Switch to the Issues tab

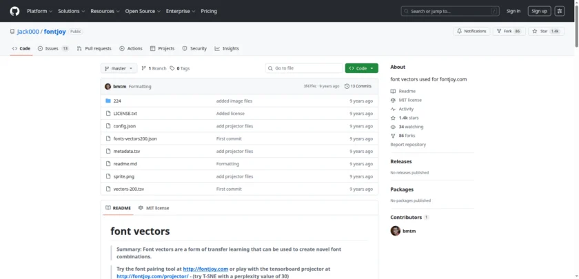point(53,48)
